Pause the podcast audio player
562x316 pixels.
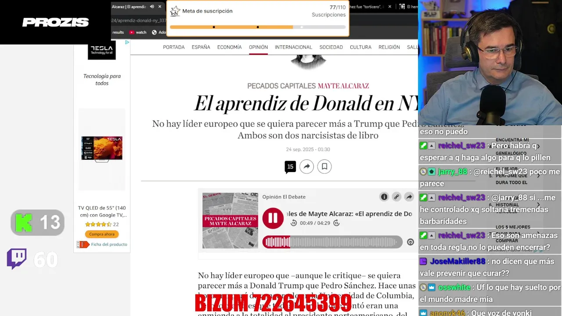[273, 218]
